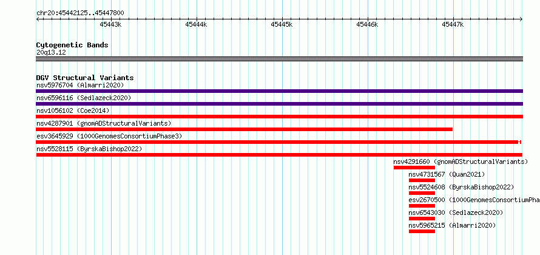540x255 pixels.
Task: Click the 20q13.12 band label
Action: 51,53
